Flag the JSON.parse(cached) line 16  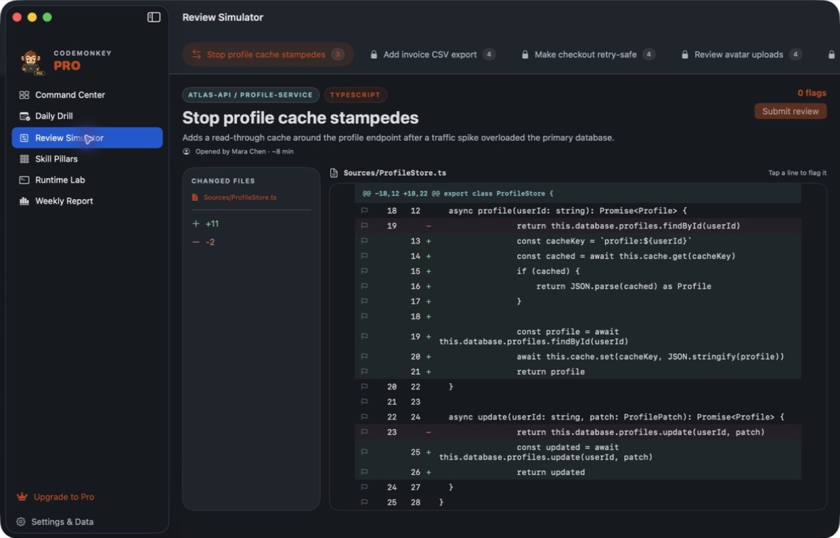(x=364, y=287)
